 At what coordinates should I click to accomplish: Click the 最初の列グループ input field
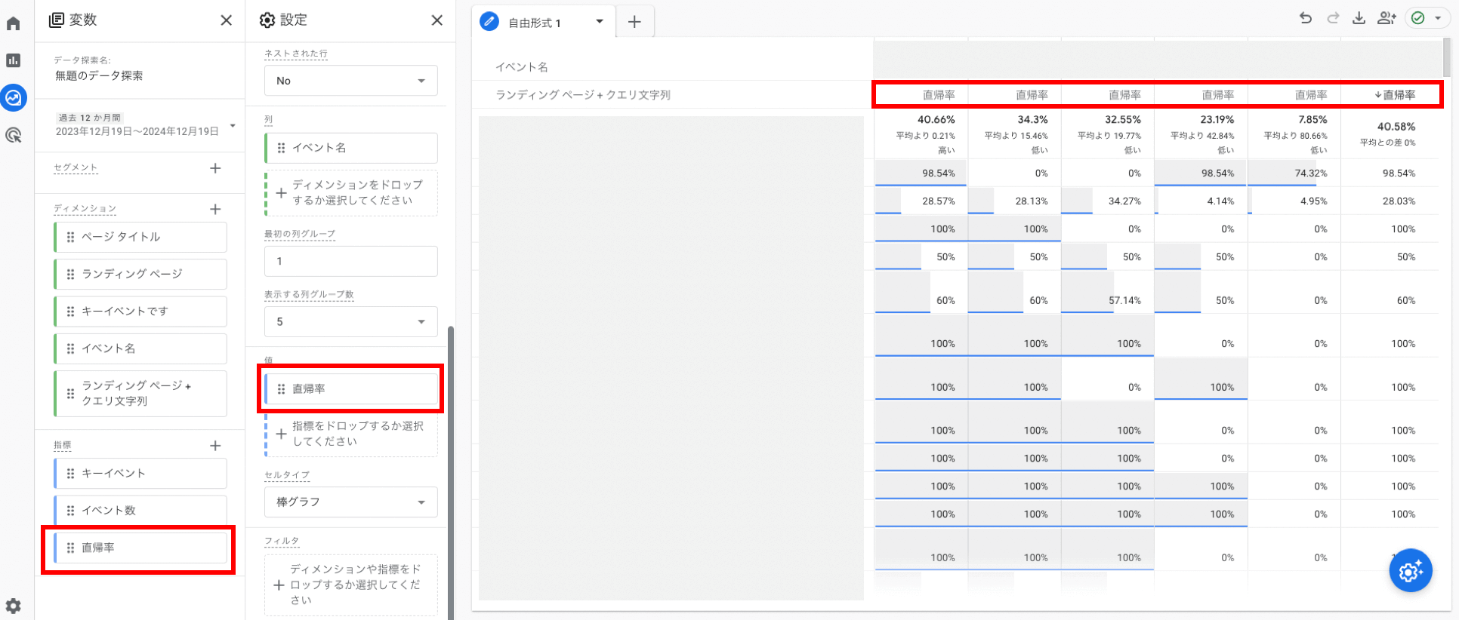tap(350, 261)
